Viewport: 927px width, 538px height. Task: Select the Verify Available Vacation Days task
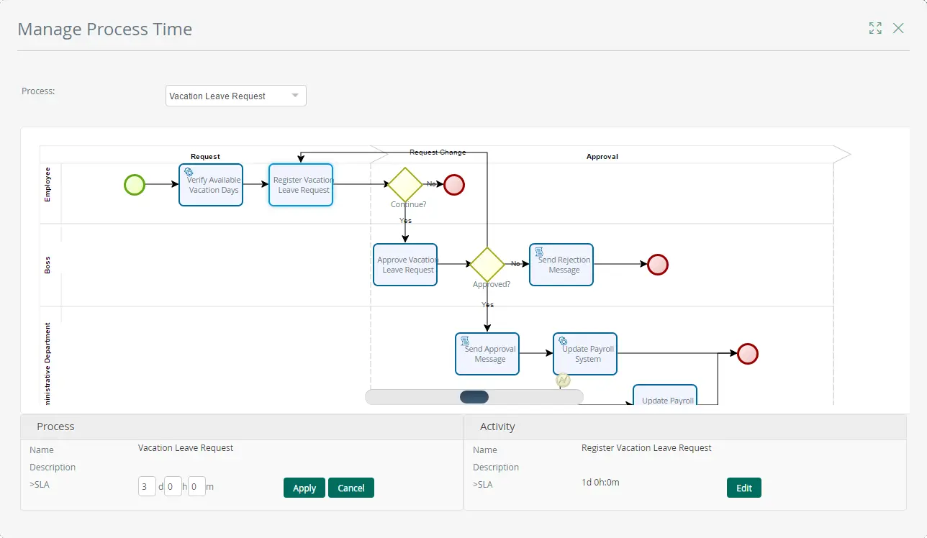coord(211,185)
